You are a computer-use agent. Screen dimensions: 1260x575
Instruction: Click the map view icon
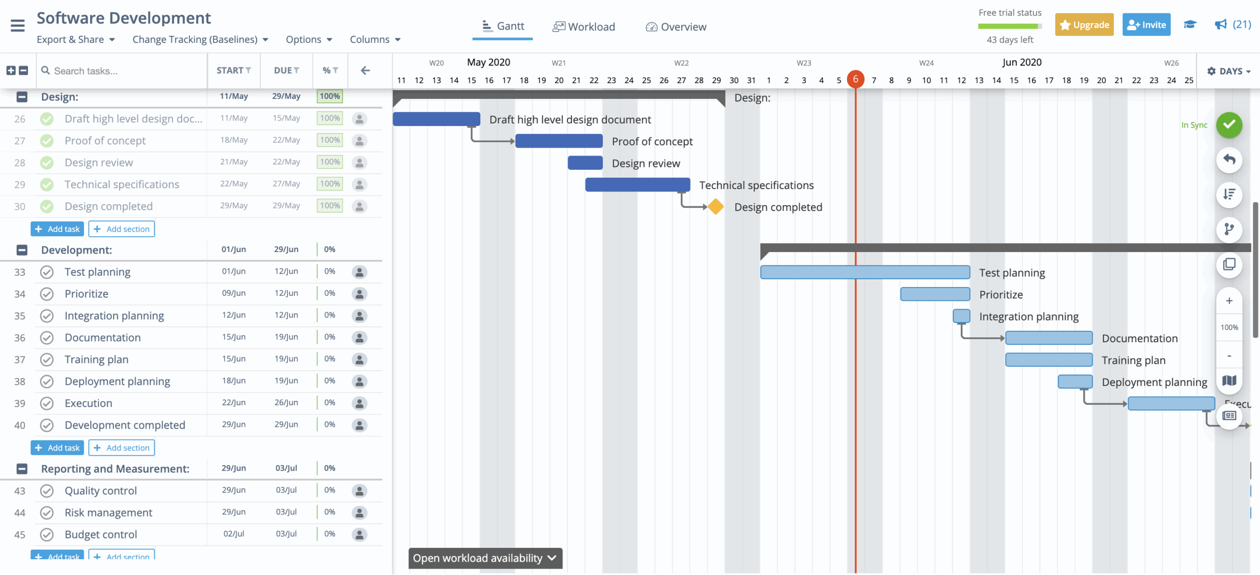[x=1229, y=381]
